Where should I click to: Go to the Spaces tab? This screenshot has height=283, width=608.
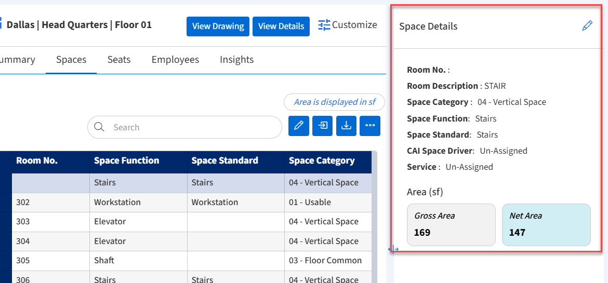tap(71, 60)
